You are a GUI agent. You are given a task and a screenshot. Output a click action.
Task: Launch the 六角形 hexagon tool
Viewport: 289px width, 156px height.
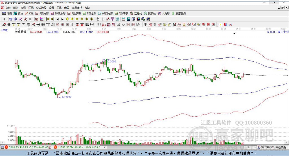(x=164, y=13)
